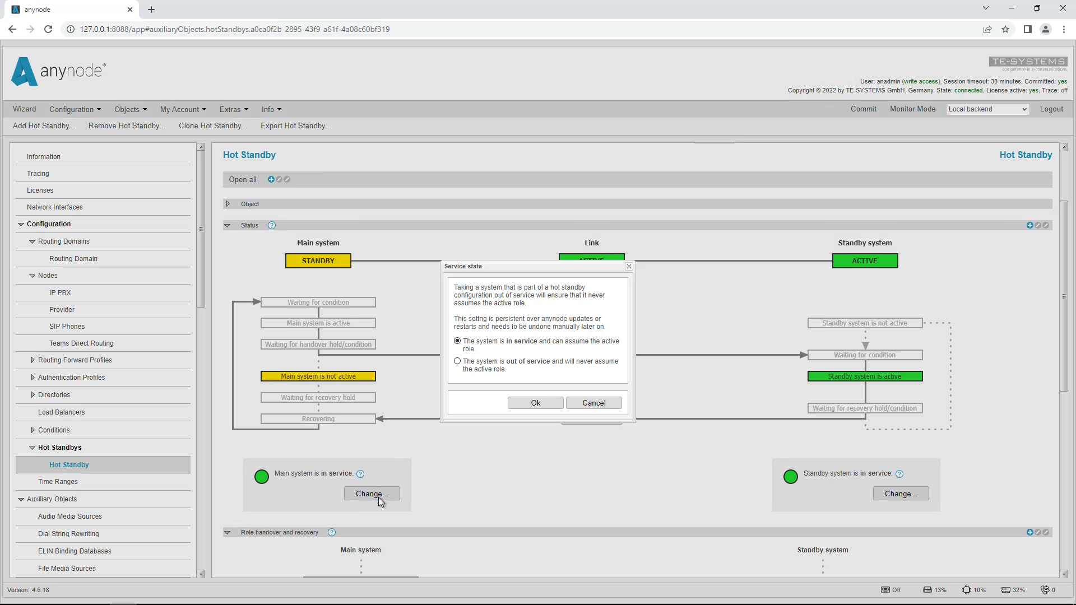Screen dimensions: 1076x605
Task: Collapse the Auxiliary Objects node
Action: pyautogui.click(x=21, y=499)
